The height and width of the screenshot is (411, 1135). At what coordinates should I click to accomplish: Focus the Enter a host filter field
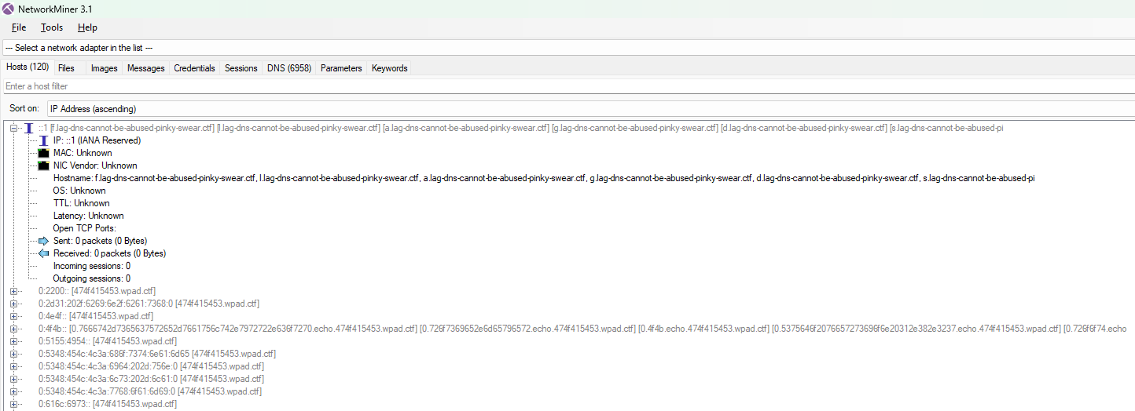pyautogui.click(x=567, y=86)
